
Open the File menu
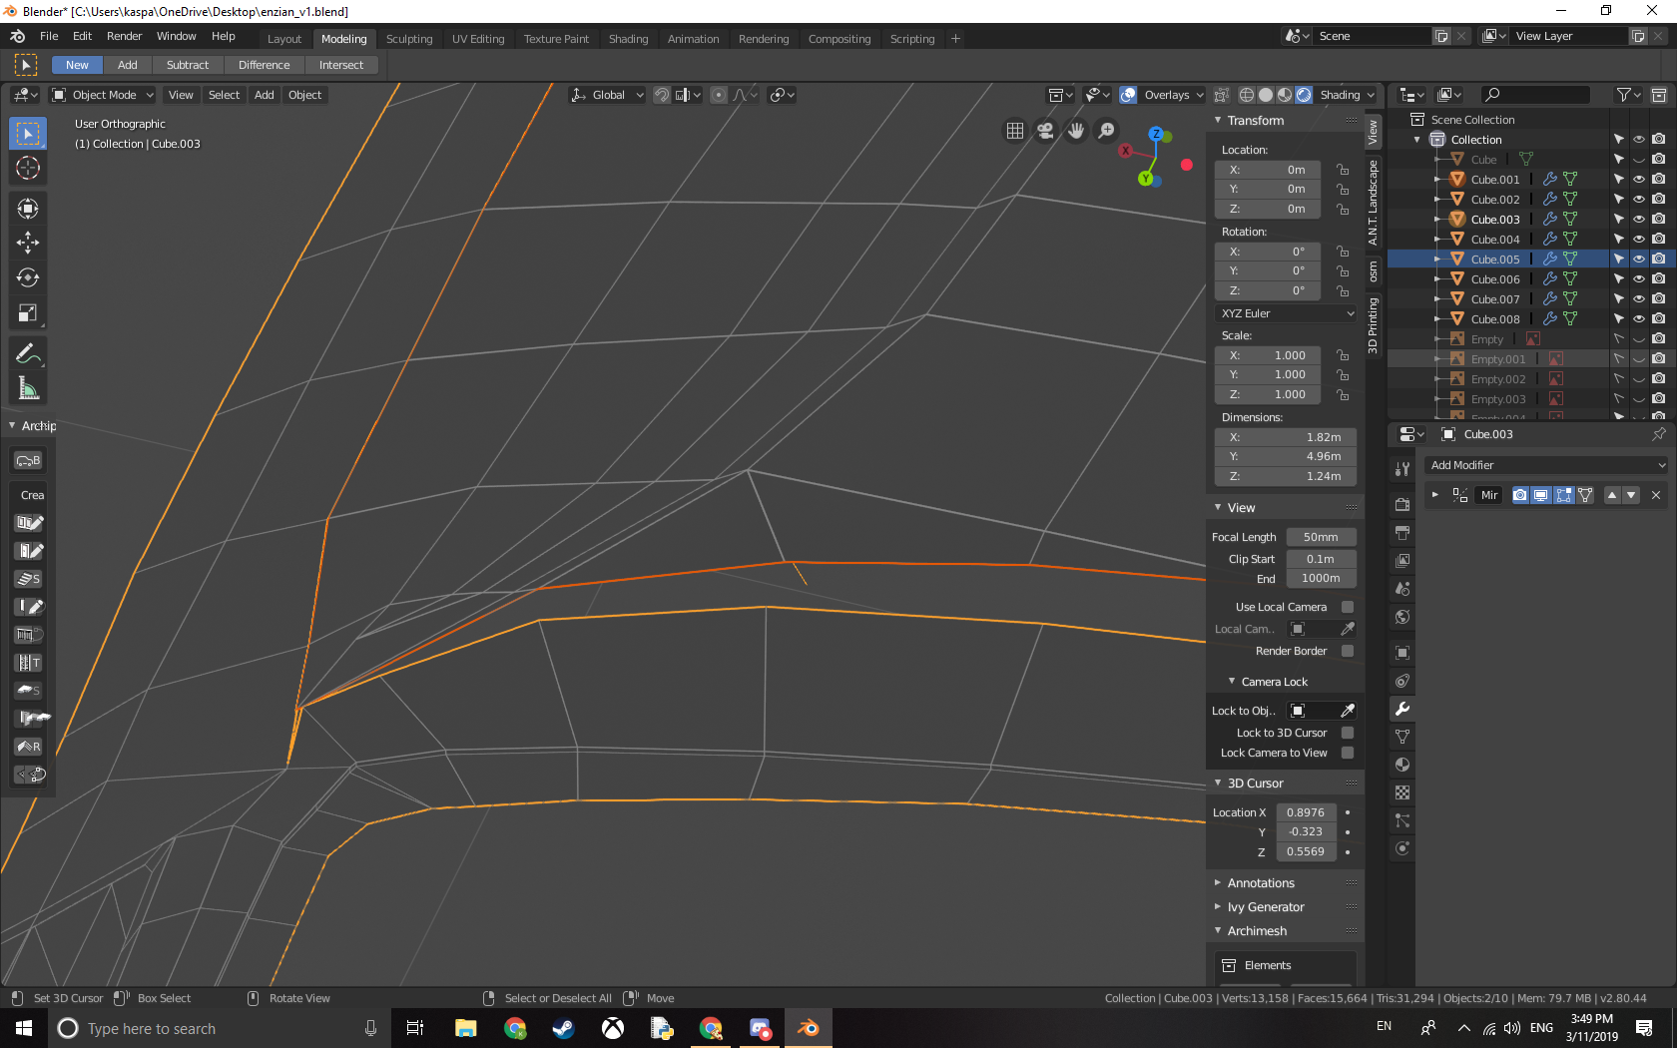49,36
